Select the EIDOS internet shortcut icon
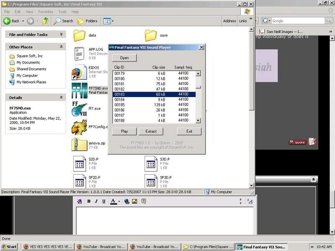This screenshot has height=251, width=335. (79, 72)
